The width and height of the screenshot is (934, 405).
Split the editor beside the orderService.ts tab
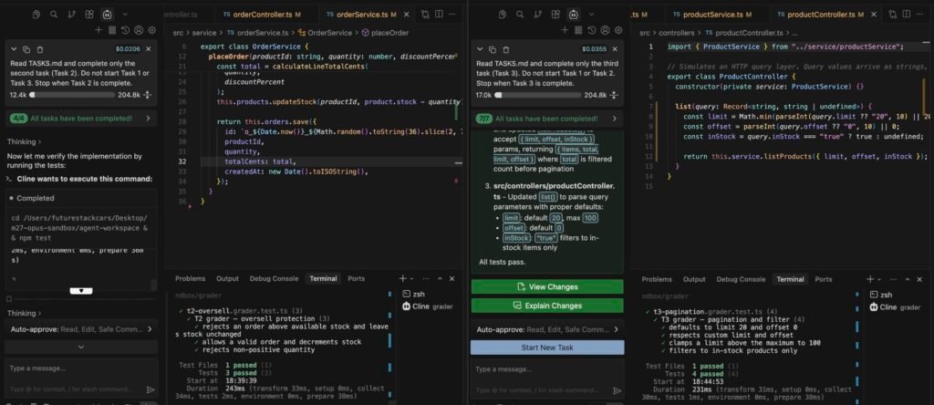[x=439, y=14]
